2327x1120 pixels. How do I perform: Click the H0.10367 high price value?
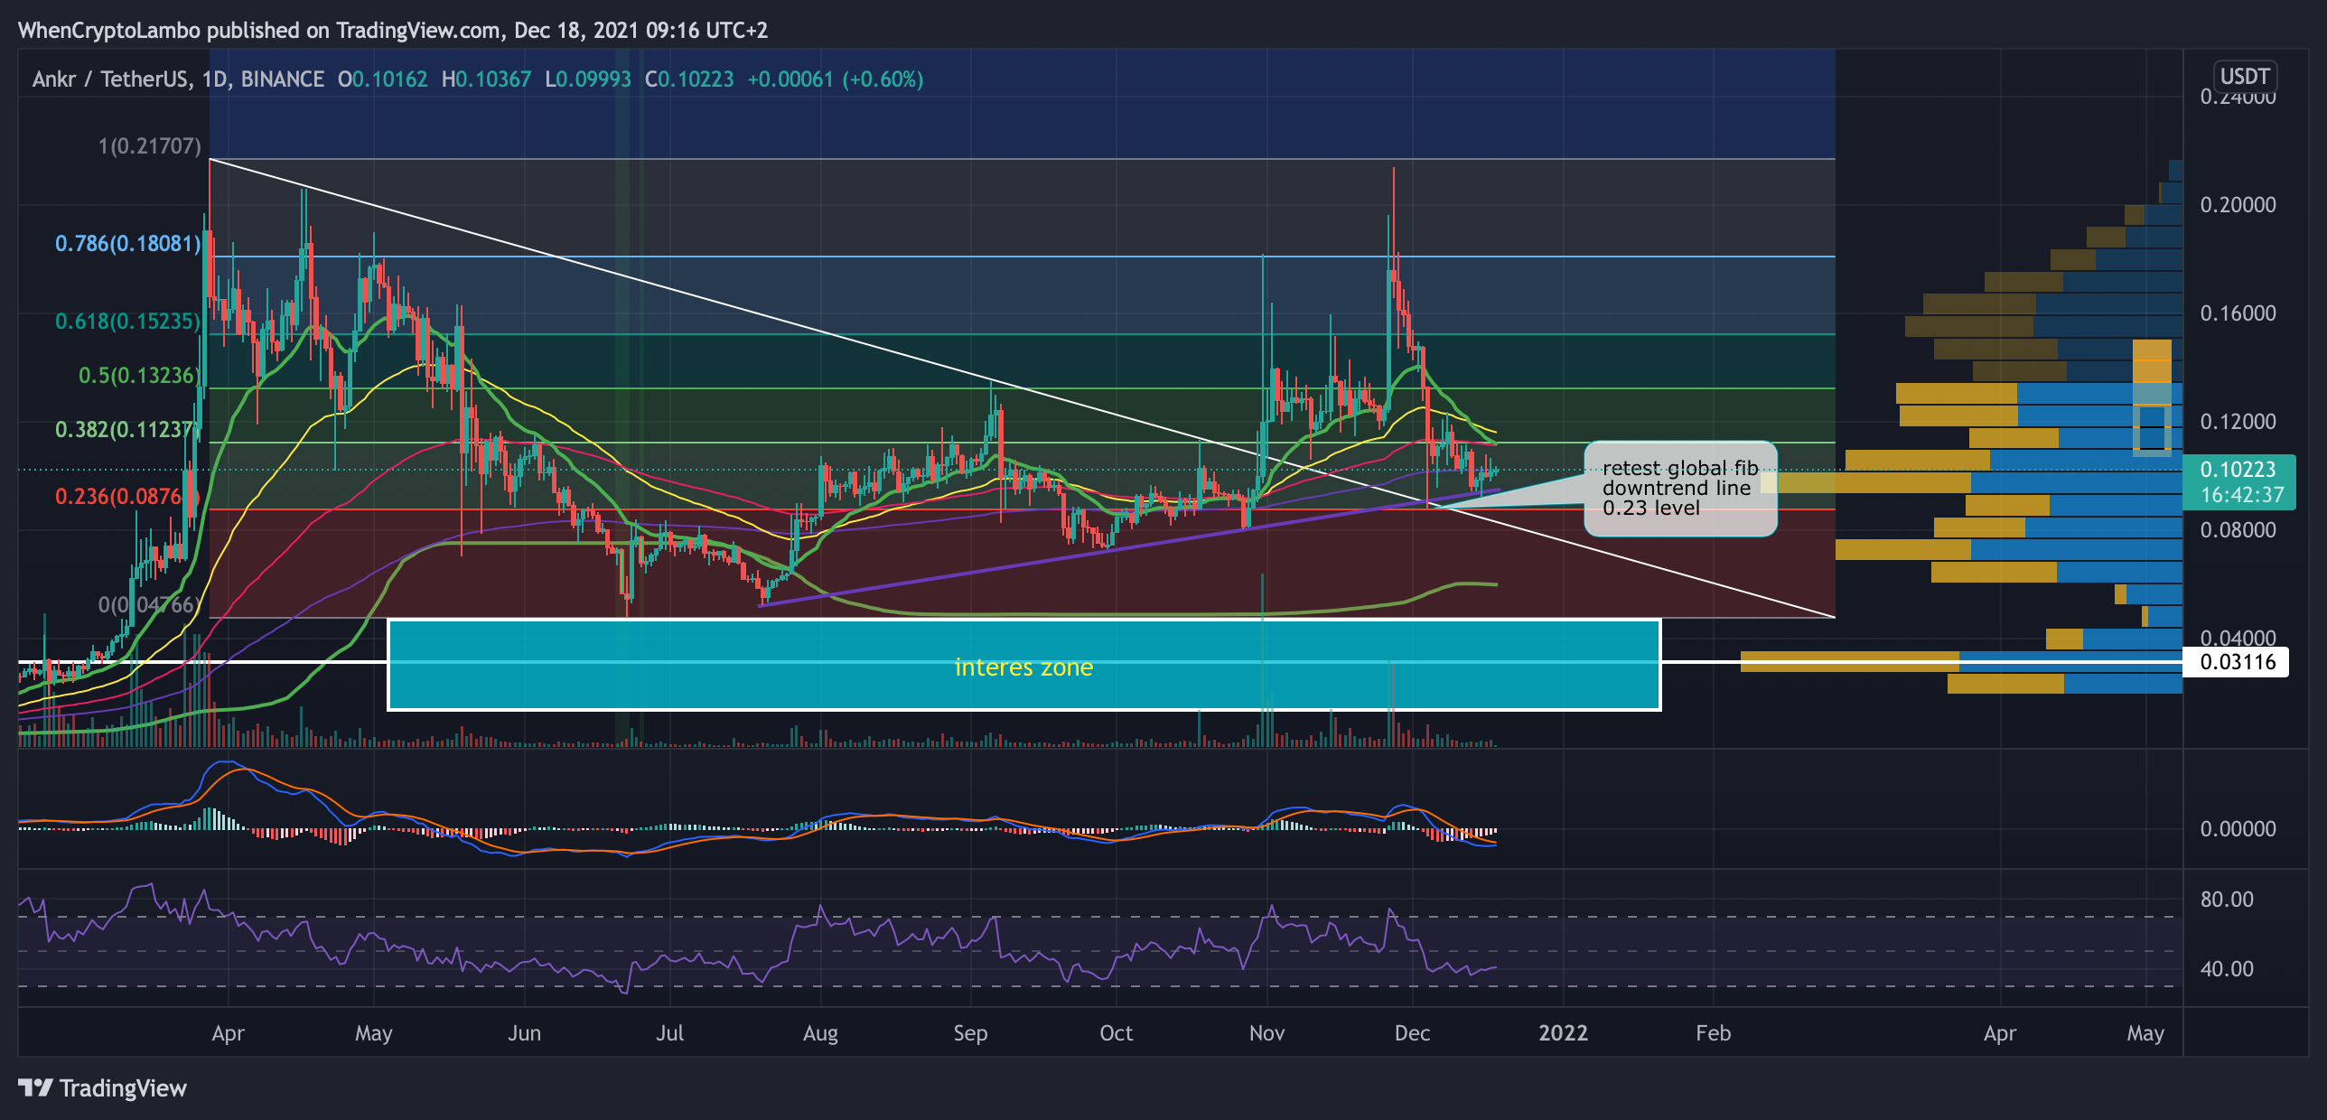coord(486,79)
